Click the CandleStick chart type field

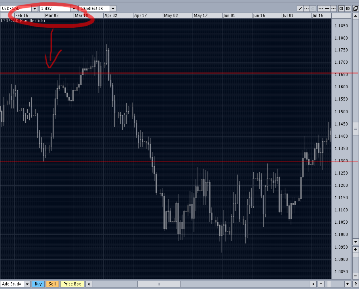[x=94, y=9]
